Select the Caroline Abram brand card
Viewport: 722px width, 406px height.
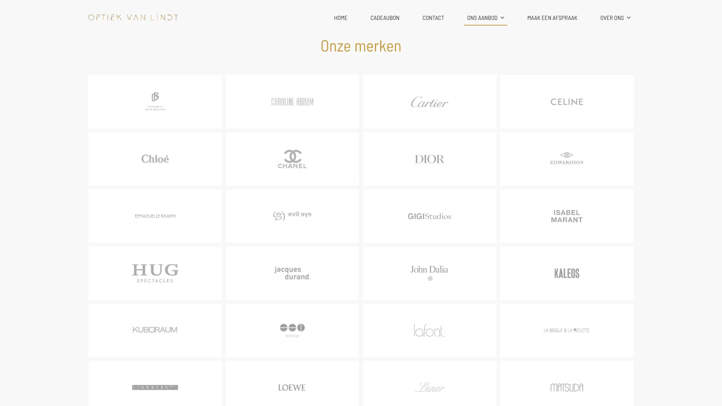(x=292, y=101)
